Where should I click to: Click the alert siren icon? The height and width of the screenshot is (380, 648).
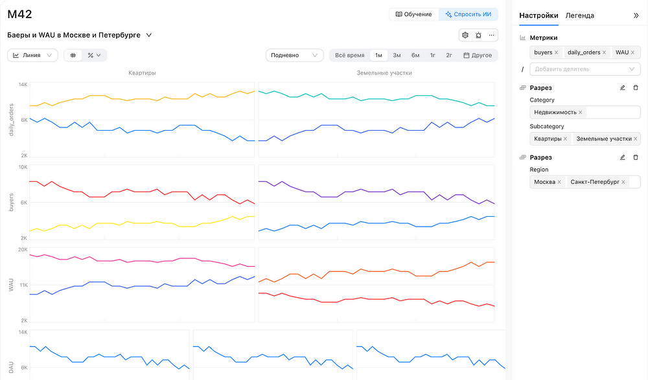coord(478,36)
